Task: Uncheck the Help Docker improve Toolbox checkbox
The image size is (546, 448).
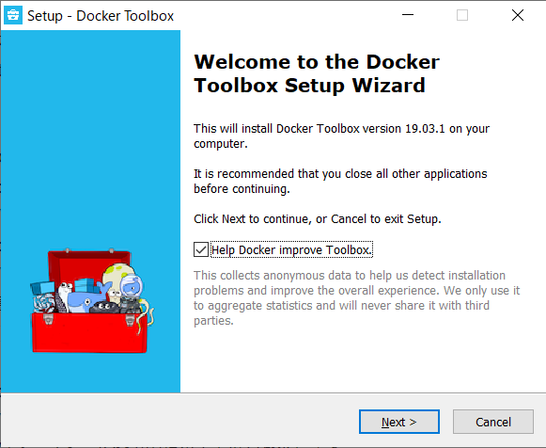Action: (201, 249)
